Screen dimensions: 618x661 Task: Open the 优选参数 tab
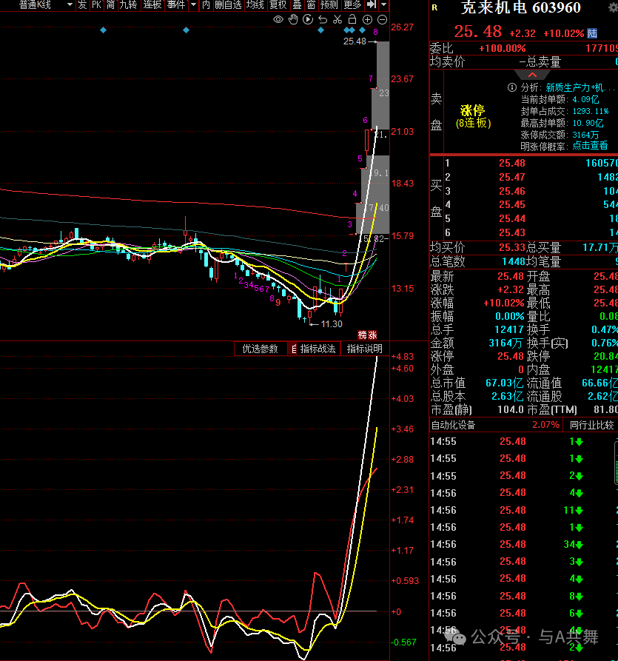[260, 349]
